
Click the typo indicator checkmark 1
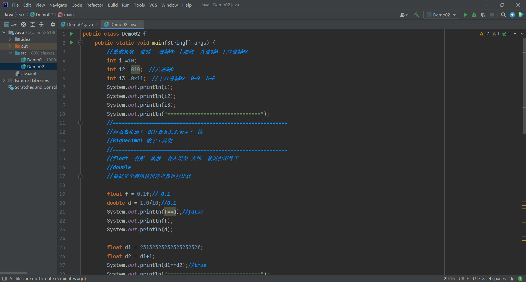coord(506,34)
